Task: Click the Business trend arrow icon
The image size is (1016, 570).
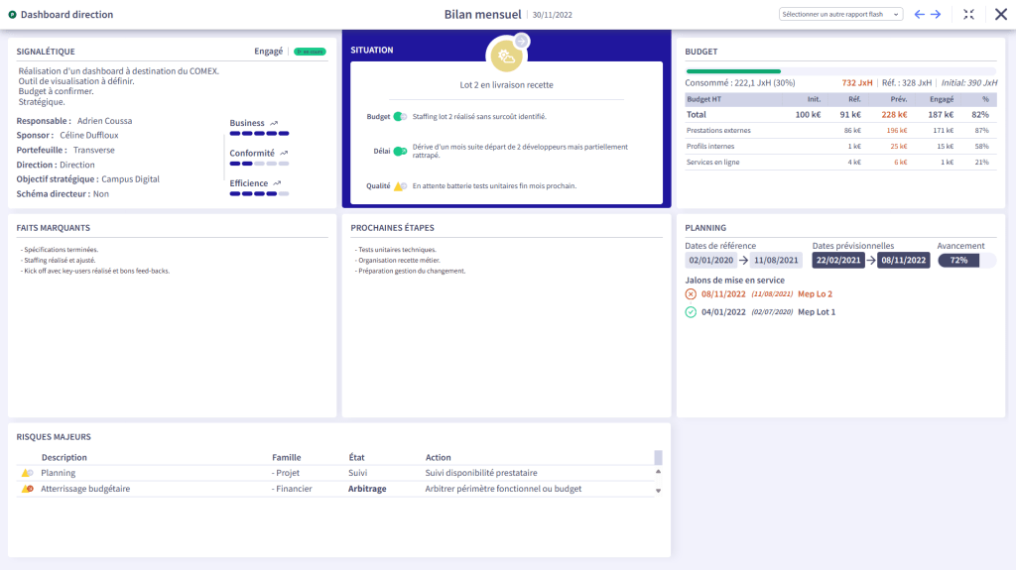Action: 273,123
